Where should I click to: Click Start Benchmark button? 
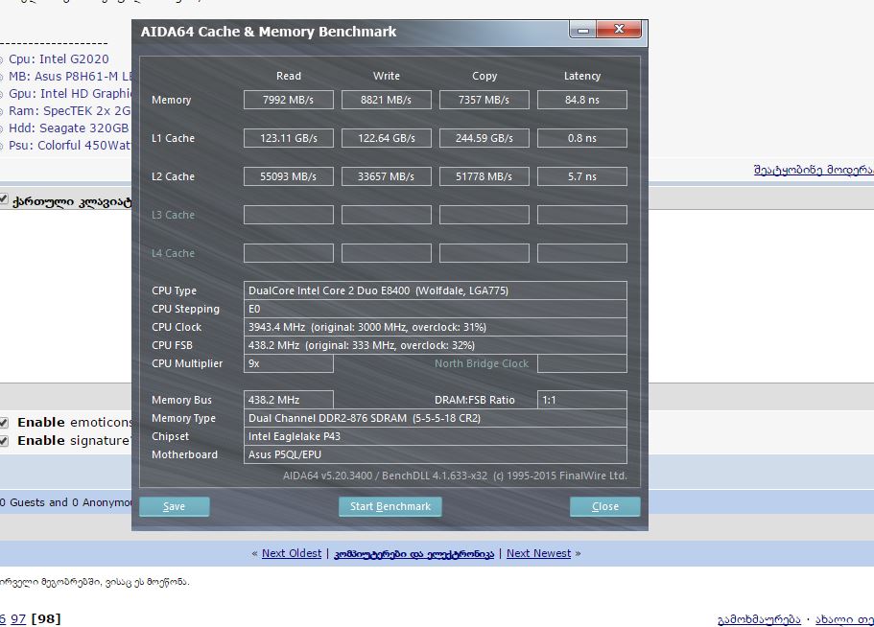[390, 507]
